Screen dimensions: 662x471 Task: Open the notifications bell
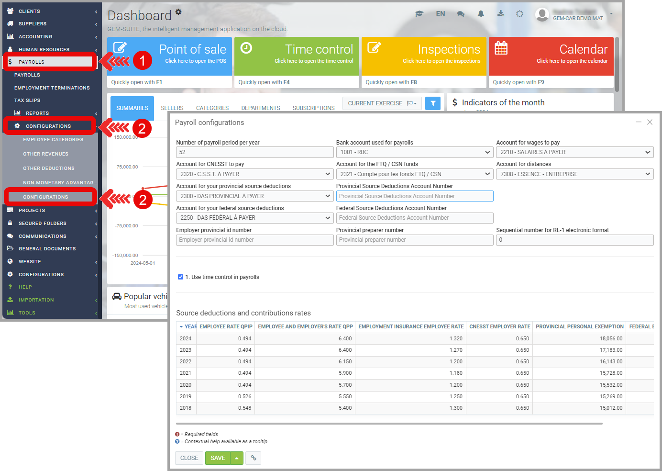tap(481, 14)
